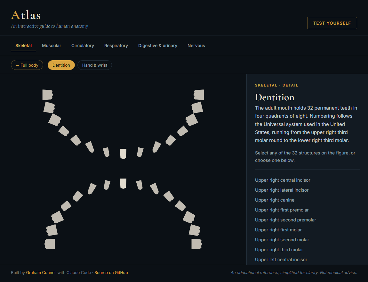The image size is (368, 282).
Task: Choose Upper left central incisor entry
Action: coord(281,260)
